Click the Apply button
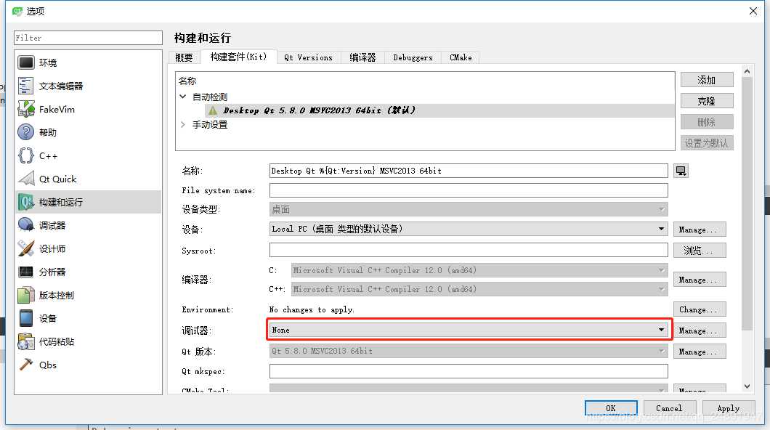 729,408
